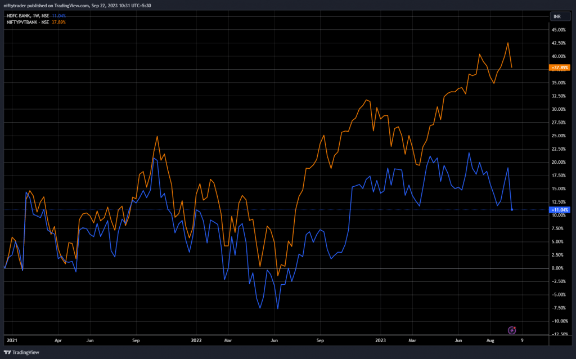Click the 20.00% axis label
576x359 pixels.
pos(559,163)
